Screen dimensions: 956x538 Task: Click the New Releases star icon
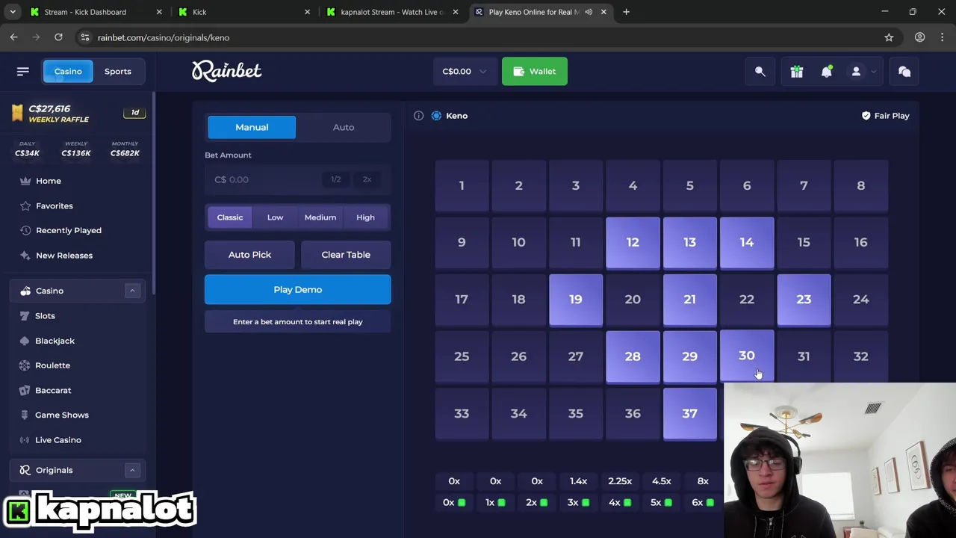[x=25, y=256]
